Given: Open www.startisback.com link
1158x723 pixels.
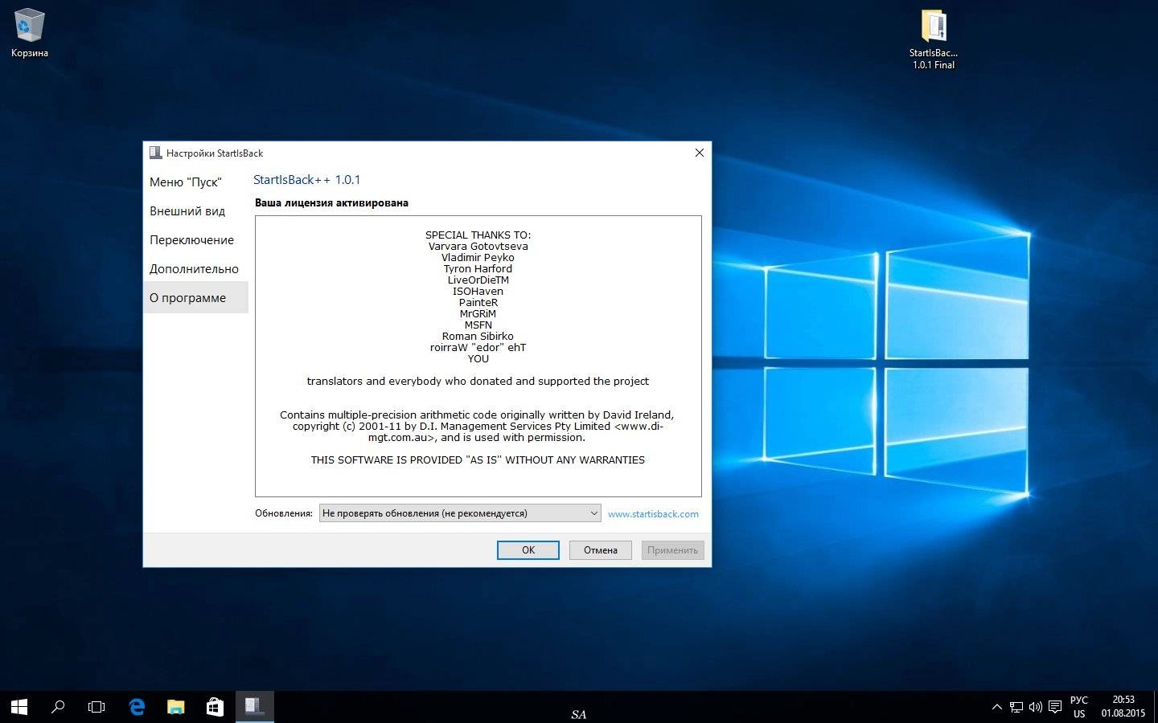Looking at the screenshot, I should click(653, 514).
